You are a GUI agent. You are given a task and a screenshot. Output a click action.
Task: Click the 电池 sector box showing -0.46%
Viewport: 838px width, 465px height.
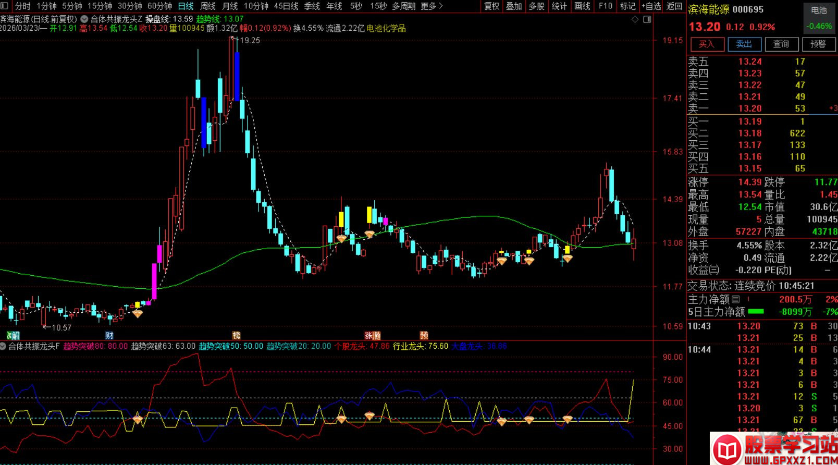pyautogui.click(x=819, y=18)
